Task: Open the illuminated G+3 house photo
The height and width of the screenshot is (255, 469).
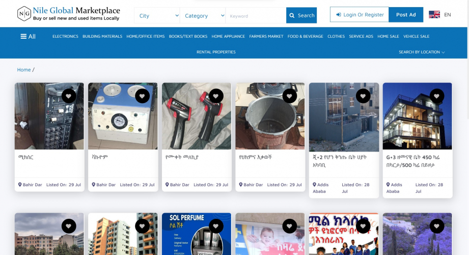Action: [417, 116]
